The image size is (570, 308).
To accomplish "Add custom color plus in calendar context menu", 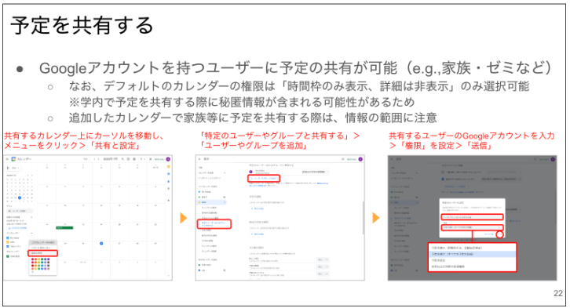I will coord(32,272).
